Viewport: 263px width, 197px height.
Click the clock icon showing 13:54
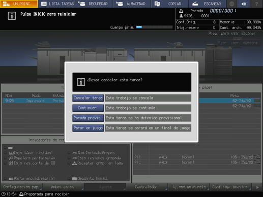(4, 194)
